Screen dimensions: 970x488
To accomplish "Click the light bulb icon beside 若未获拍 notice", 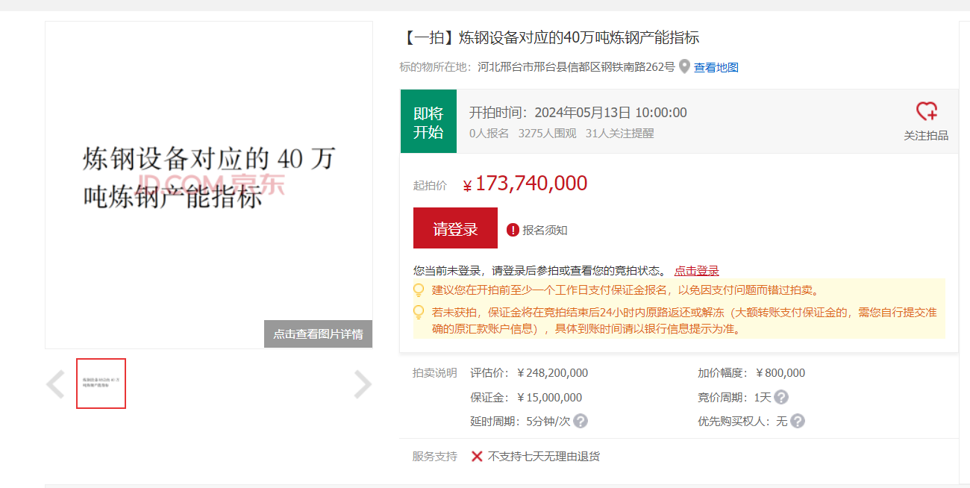I will tap(419, 312).
